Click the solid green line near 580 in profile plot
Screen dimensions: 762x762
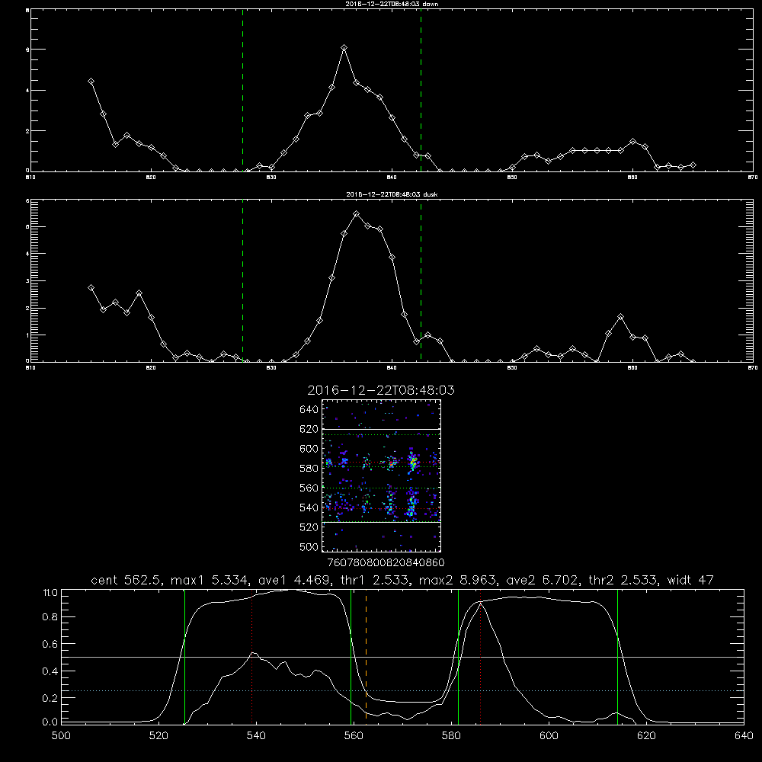(458, 657)
